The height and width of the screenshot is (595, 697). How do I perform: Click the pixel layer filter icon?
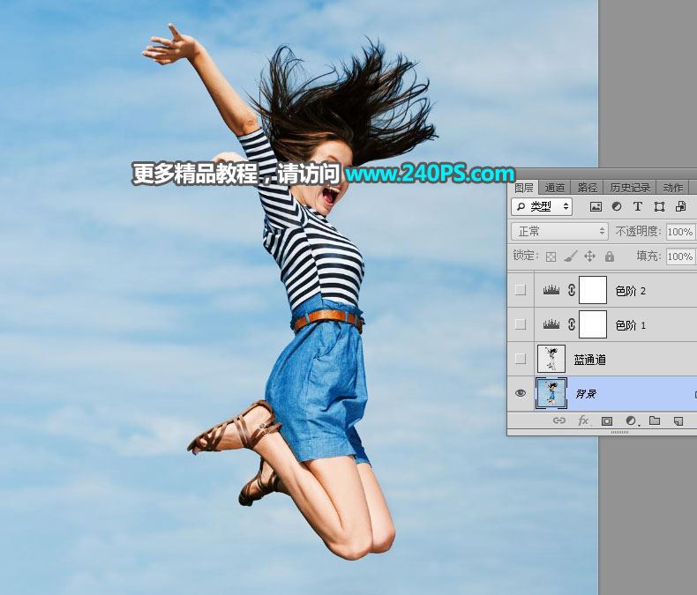pyautogui.click(x=596, y=206)
